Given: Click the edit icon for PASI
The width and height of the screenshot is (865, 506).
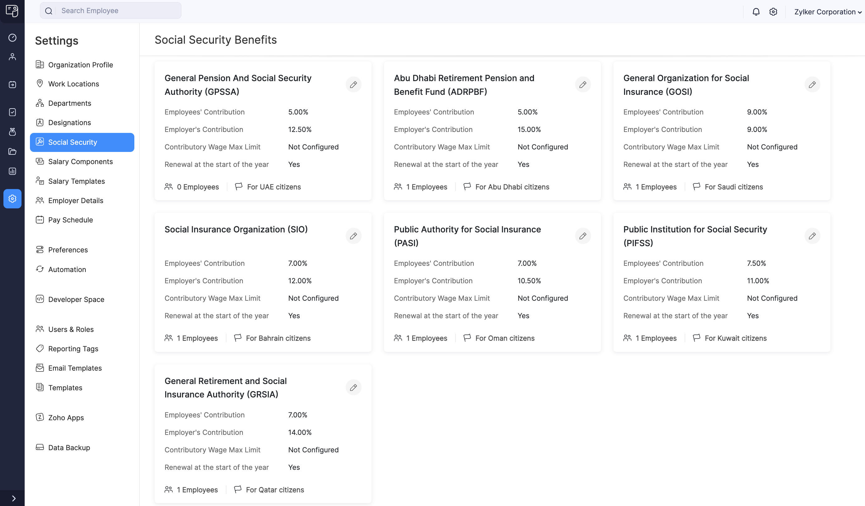Looking at the screenshot, I should pyautogui.click(x=583, y=236).
